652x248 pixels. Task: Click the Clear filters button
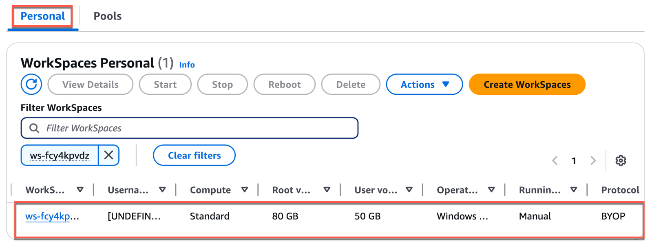[194, 155]
